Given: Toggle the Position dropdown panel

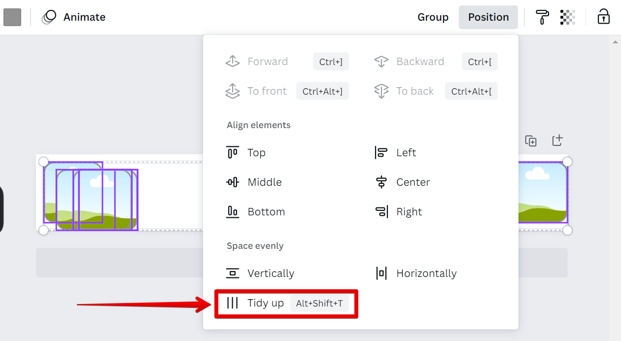Looking at the screenshot, I should pyautogui.click(x=488, y=17).
